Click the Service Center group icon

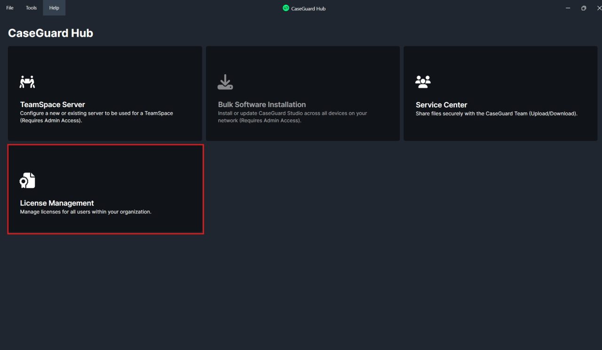click(x=423, y=82)
